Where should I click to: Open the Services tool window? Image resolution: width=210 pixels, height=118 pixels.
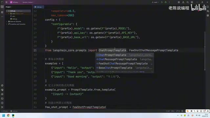click(2, 94)
